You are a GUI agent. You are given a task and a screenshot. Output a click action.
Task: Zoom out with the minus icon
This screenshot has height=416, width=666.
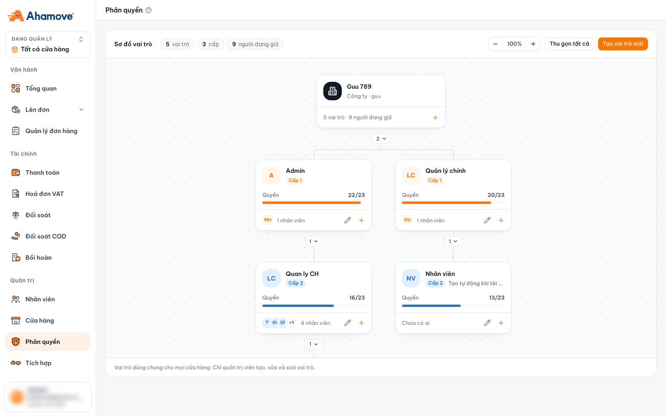[x=495, y=44]
